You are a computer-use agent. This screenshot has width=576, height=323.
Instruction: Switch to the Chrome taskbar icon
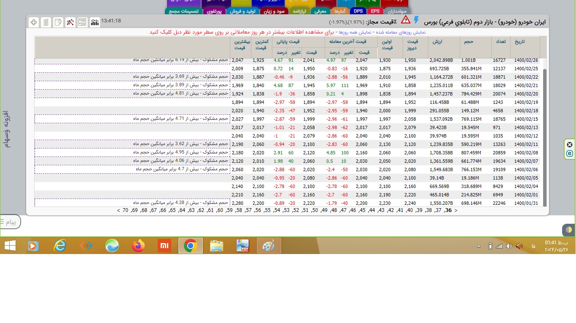click(191, 246)
